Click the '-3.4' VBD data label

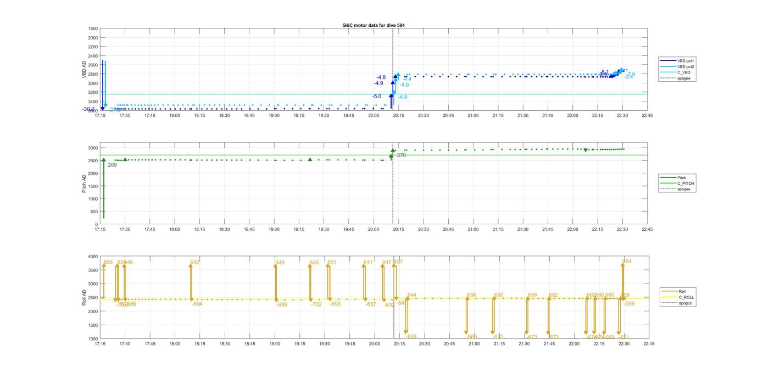click(628, 77)
